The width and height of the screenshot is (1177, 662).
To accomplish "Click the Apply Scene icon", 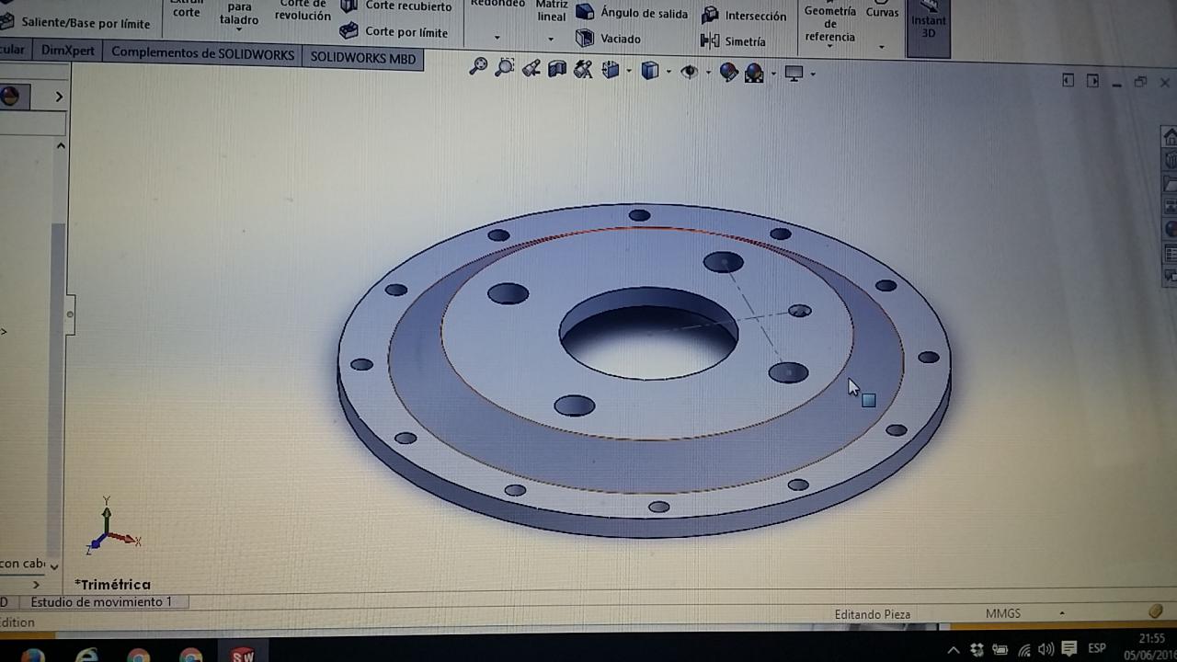I will pos(754,74).
